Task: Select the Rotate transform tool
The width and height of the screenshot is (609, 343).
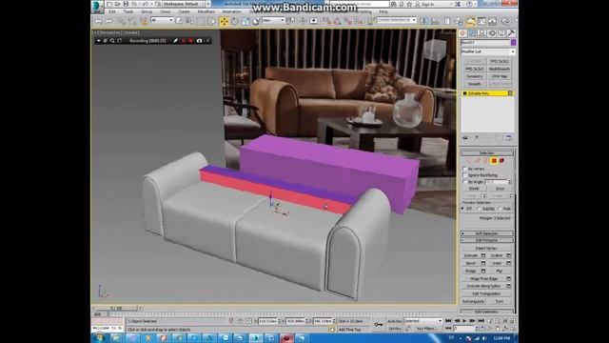Action: (x=235, y=21)
